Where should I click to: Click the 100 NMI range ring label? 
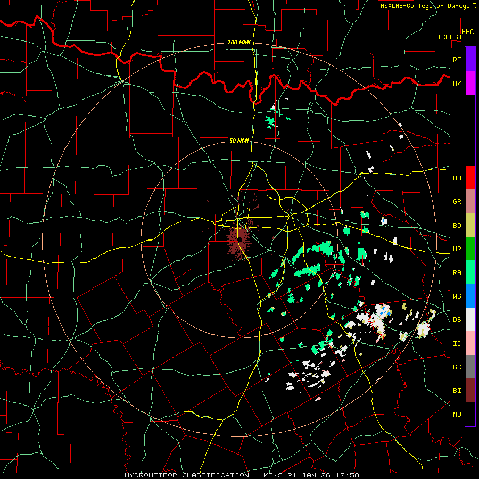pos(239,42)
